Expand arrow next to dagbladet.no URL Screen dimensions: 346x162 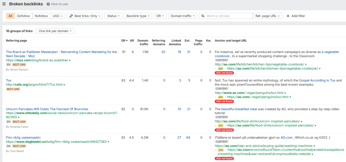click(108, 142)
